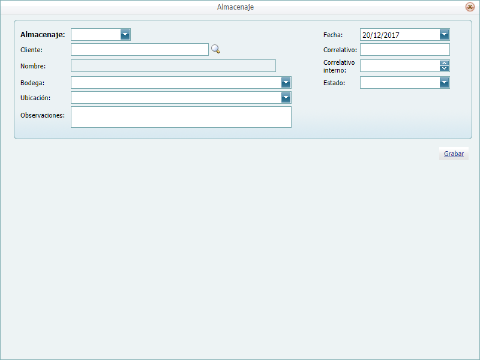Close the Almacenaje window
This screenshot has height=360, width=480.
(x=470, y=7)
